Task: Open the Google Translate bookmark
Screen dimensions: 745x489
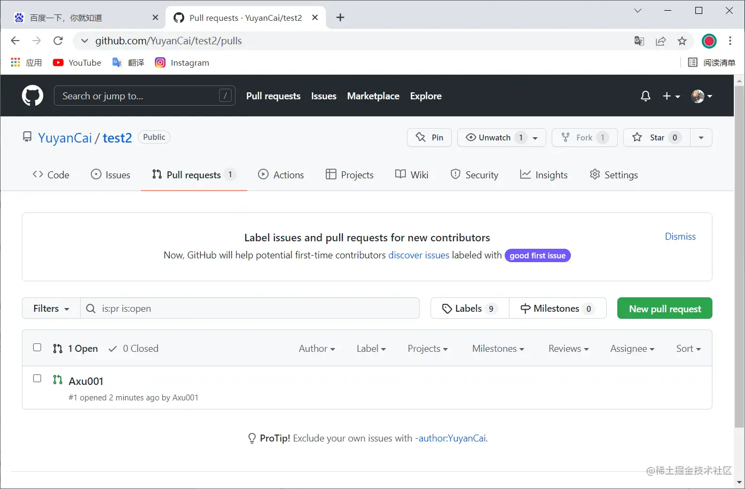Action: pyautogui.click(x=128, y=62)
